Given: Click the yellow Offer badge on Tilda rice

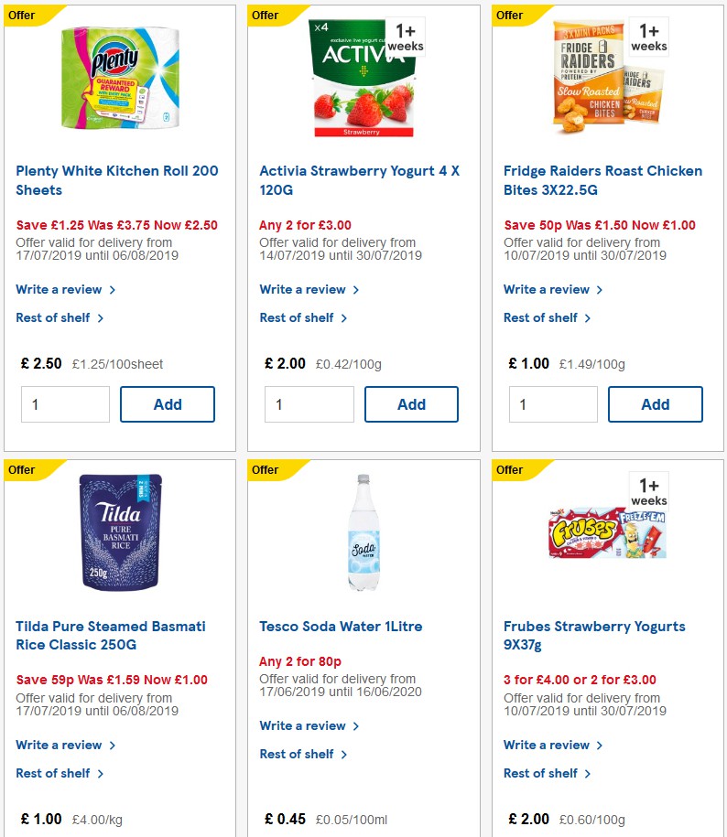Looking at the screenshot, I should click(x=19, y=470).
